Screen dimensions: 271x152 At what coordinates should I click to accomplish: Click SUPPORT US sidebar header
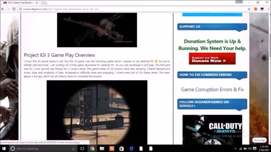(212, 27)
